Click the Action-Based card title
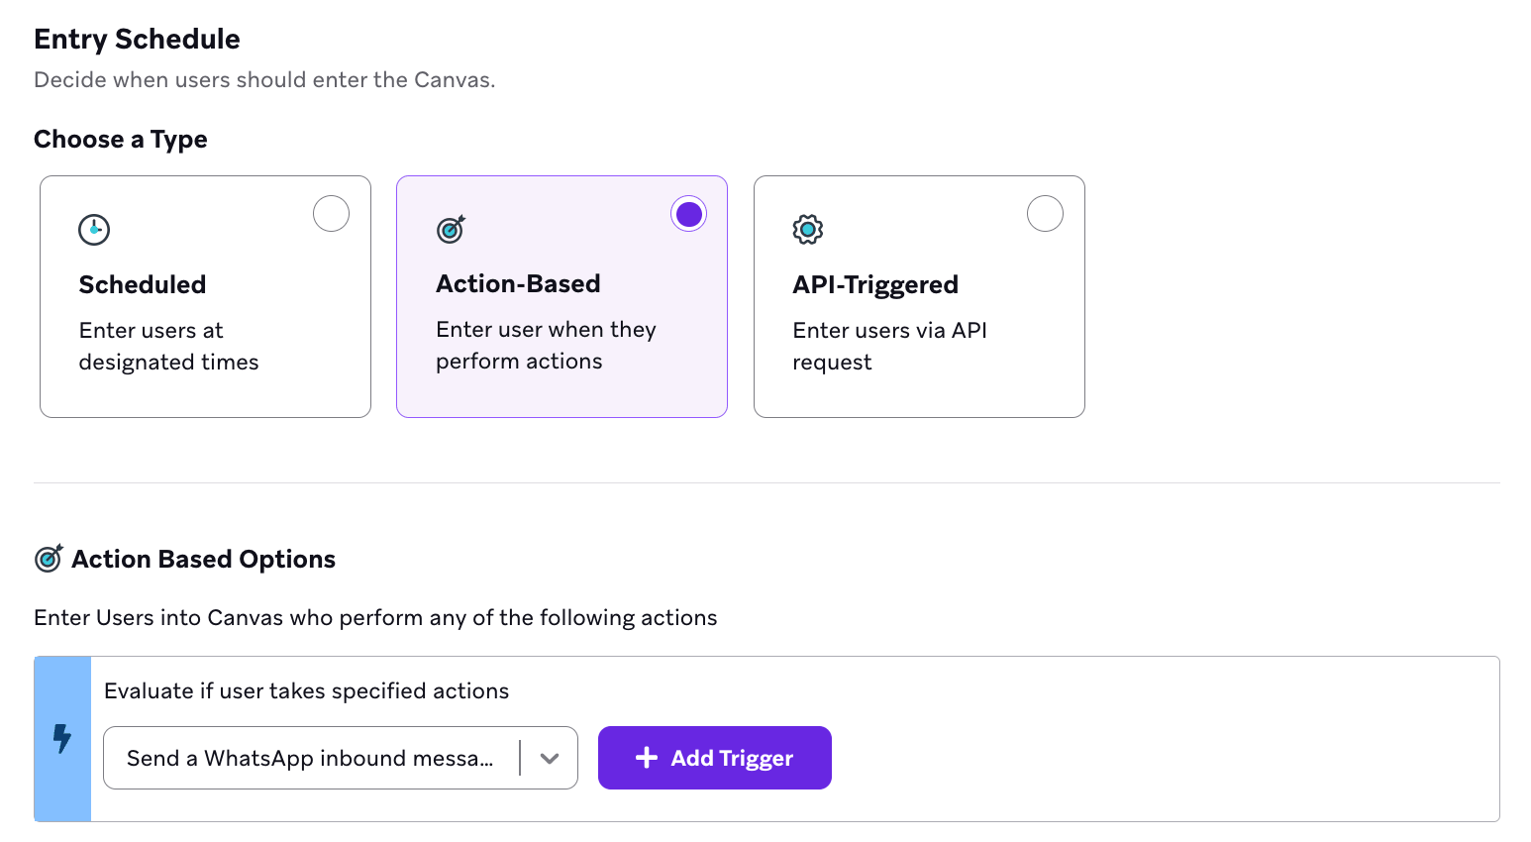The image size is (1531, 842). click(518, 283)
